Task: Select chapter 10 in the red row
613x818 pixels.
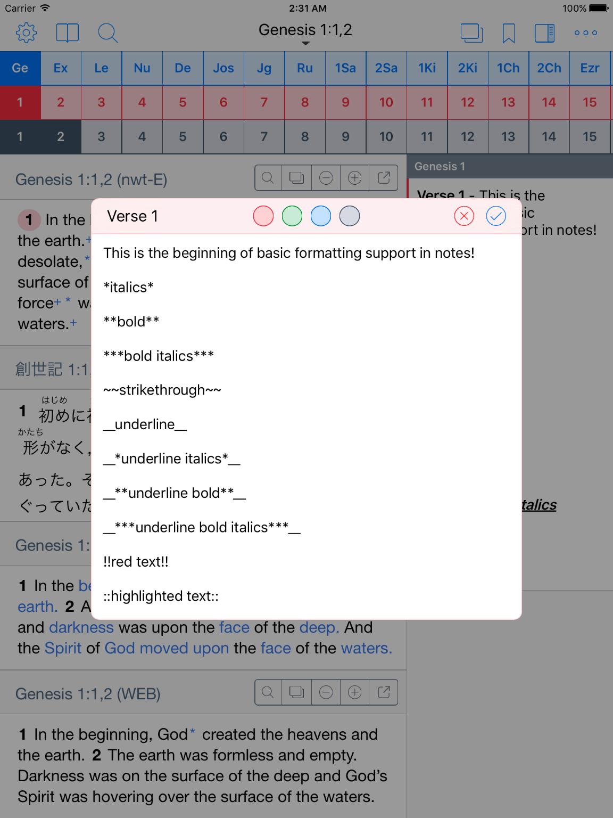Action: (386, 102)
